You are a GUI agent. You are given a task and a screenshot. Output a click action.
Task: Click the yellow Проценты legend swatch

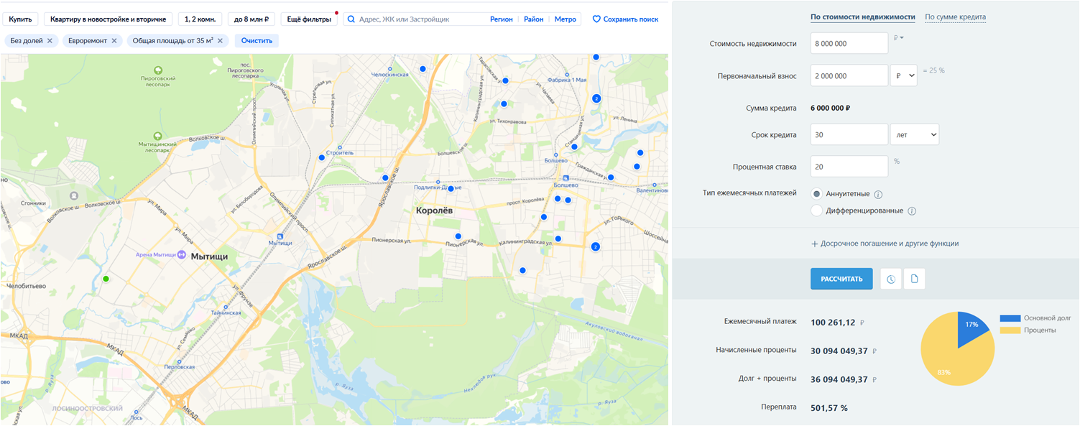click(1010, 330)
